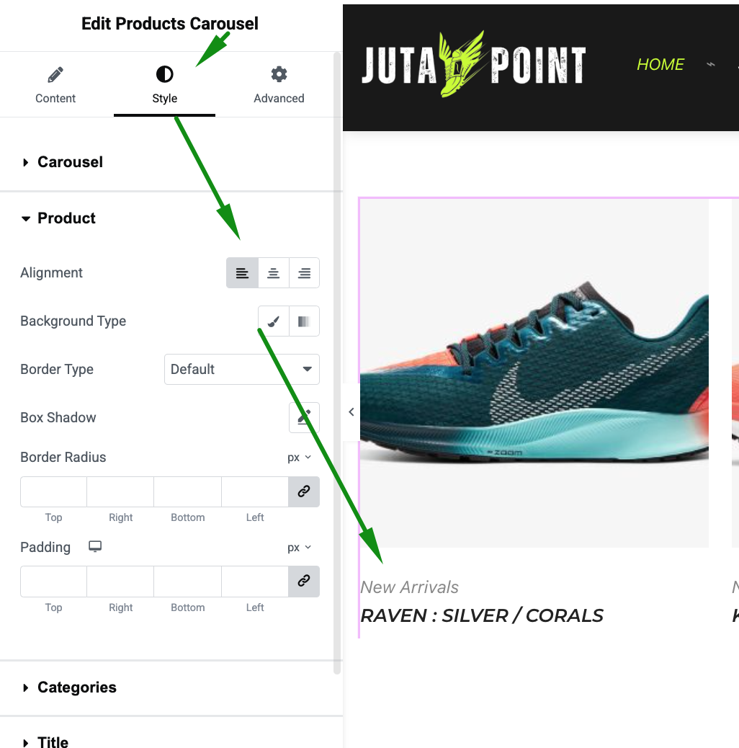This screenshot has width=739, height=748.
Task: Switch to the Content tab
Action: [55, 85]
